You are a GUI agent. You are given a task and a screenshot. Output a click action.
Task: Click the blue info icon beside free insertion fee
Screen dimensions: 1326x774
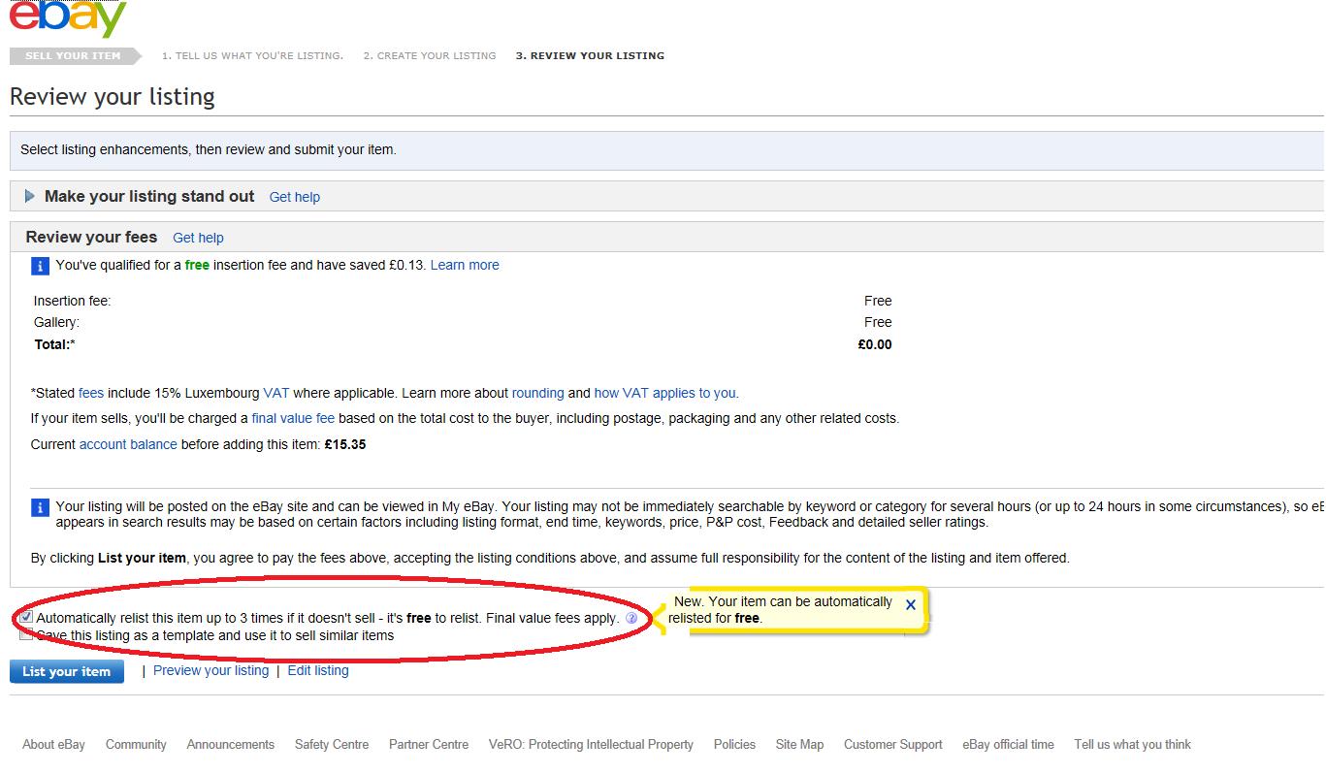coord(40,266)
